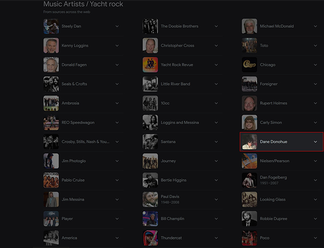Click Kenny Loggins' portrait thumbnail

(51, 45)
